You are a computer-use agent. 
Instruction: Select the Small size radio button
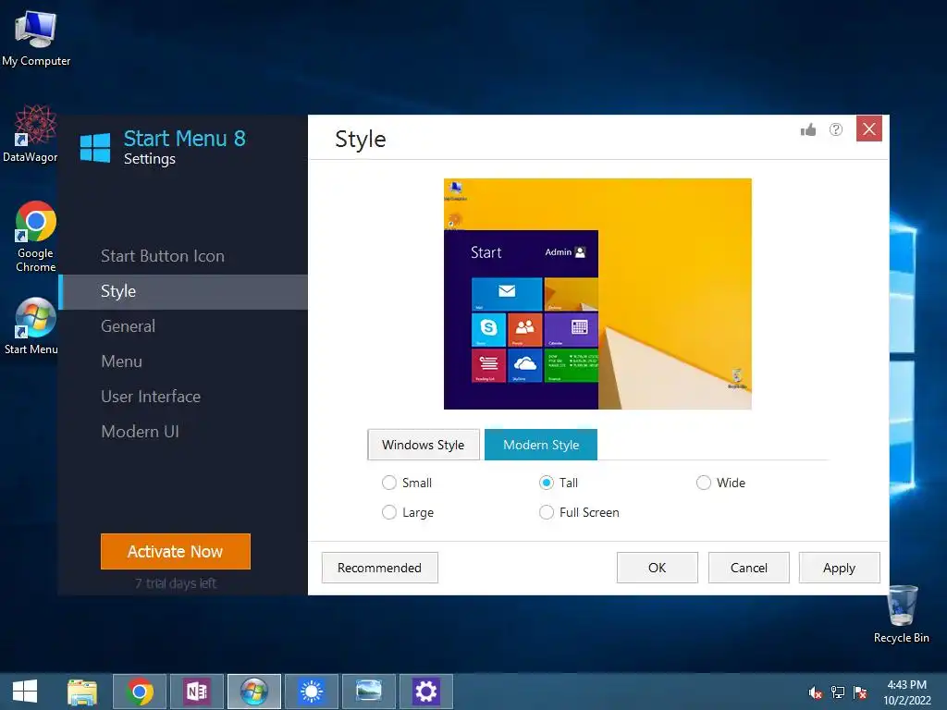pyautogui.click(x=389, y=483)
